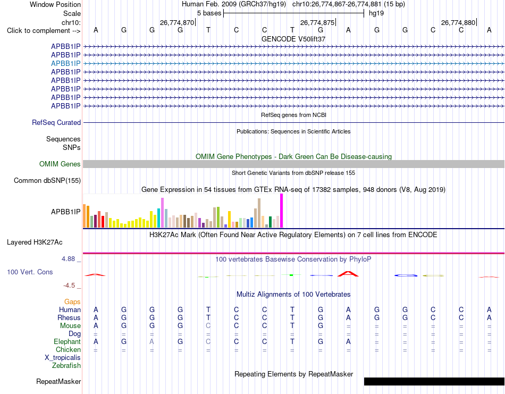
Task: Select the light-blue highlighted APBB1IP transcript label
Action: 66,63
